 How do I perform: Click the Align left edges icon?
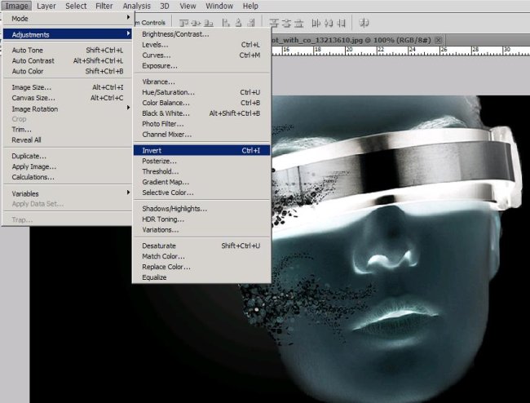pos(224,23)
